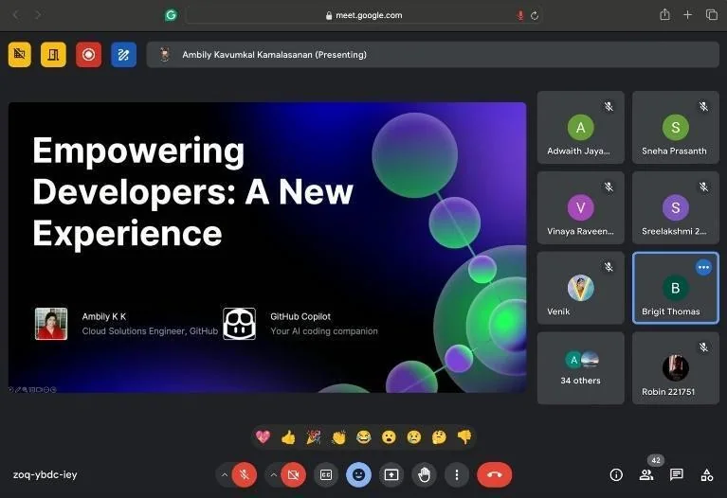Open meeting details info icon
Viewport: 727px width, 498px height.
(x=616, y=475)
